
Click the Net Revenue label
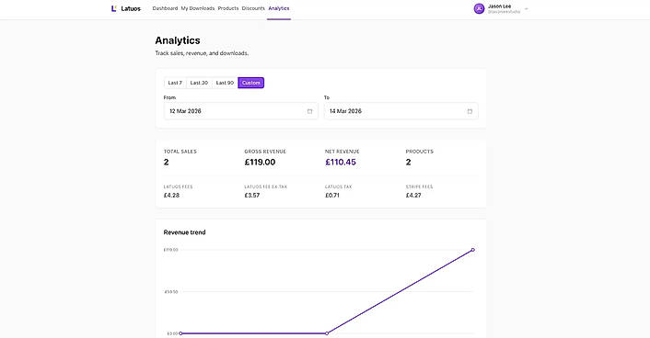pyautogui.click(x=342, y=152)
